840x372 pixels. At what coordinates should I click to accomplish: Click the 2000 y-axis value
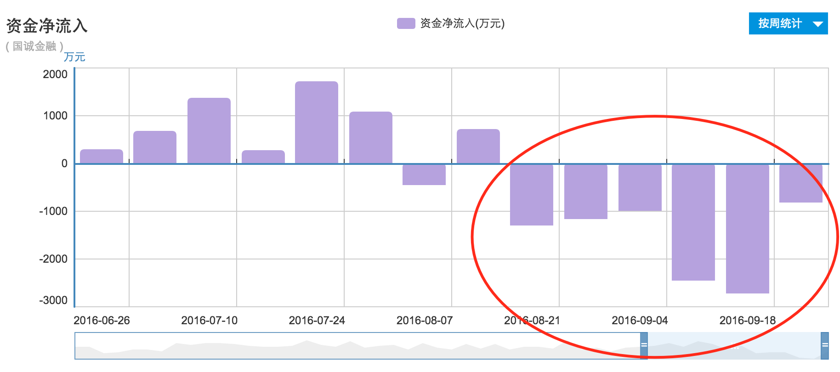[x=55, y=74]
